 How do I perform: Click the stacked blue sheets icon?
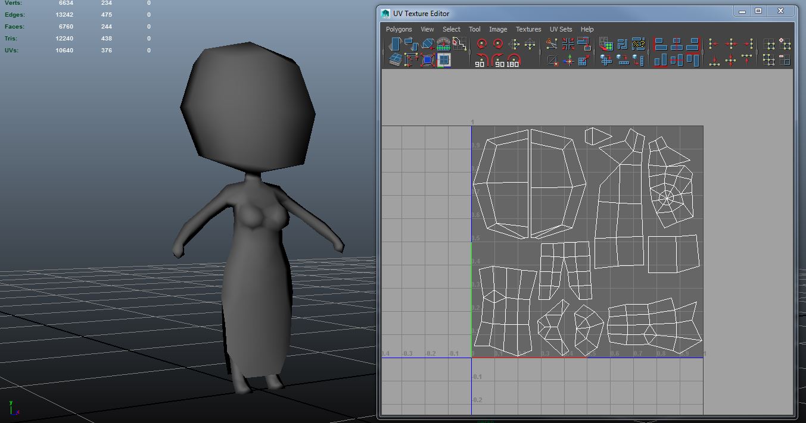396,59
